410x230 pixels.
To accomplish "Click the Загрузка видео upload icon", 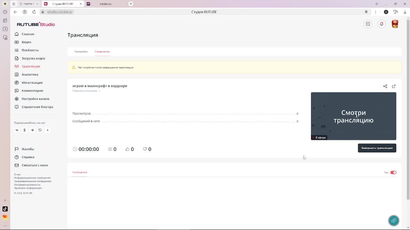I will 17,58.
